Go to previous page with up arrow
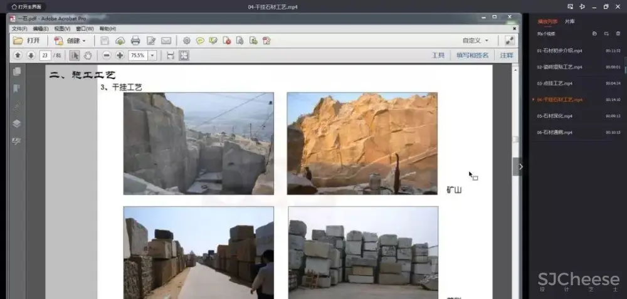The width and height of the screenshot is (627, 299). 18,55
